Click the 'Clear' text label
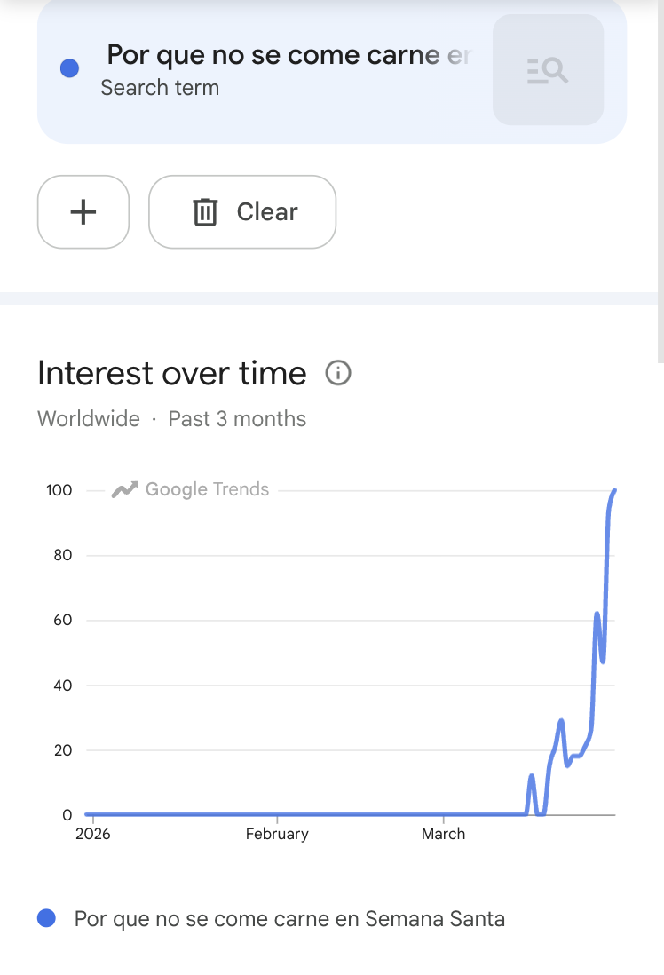Viewport: 664px width, 975px height. (267, 212)
